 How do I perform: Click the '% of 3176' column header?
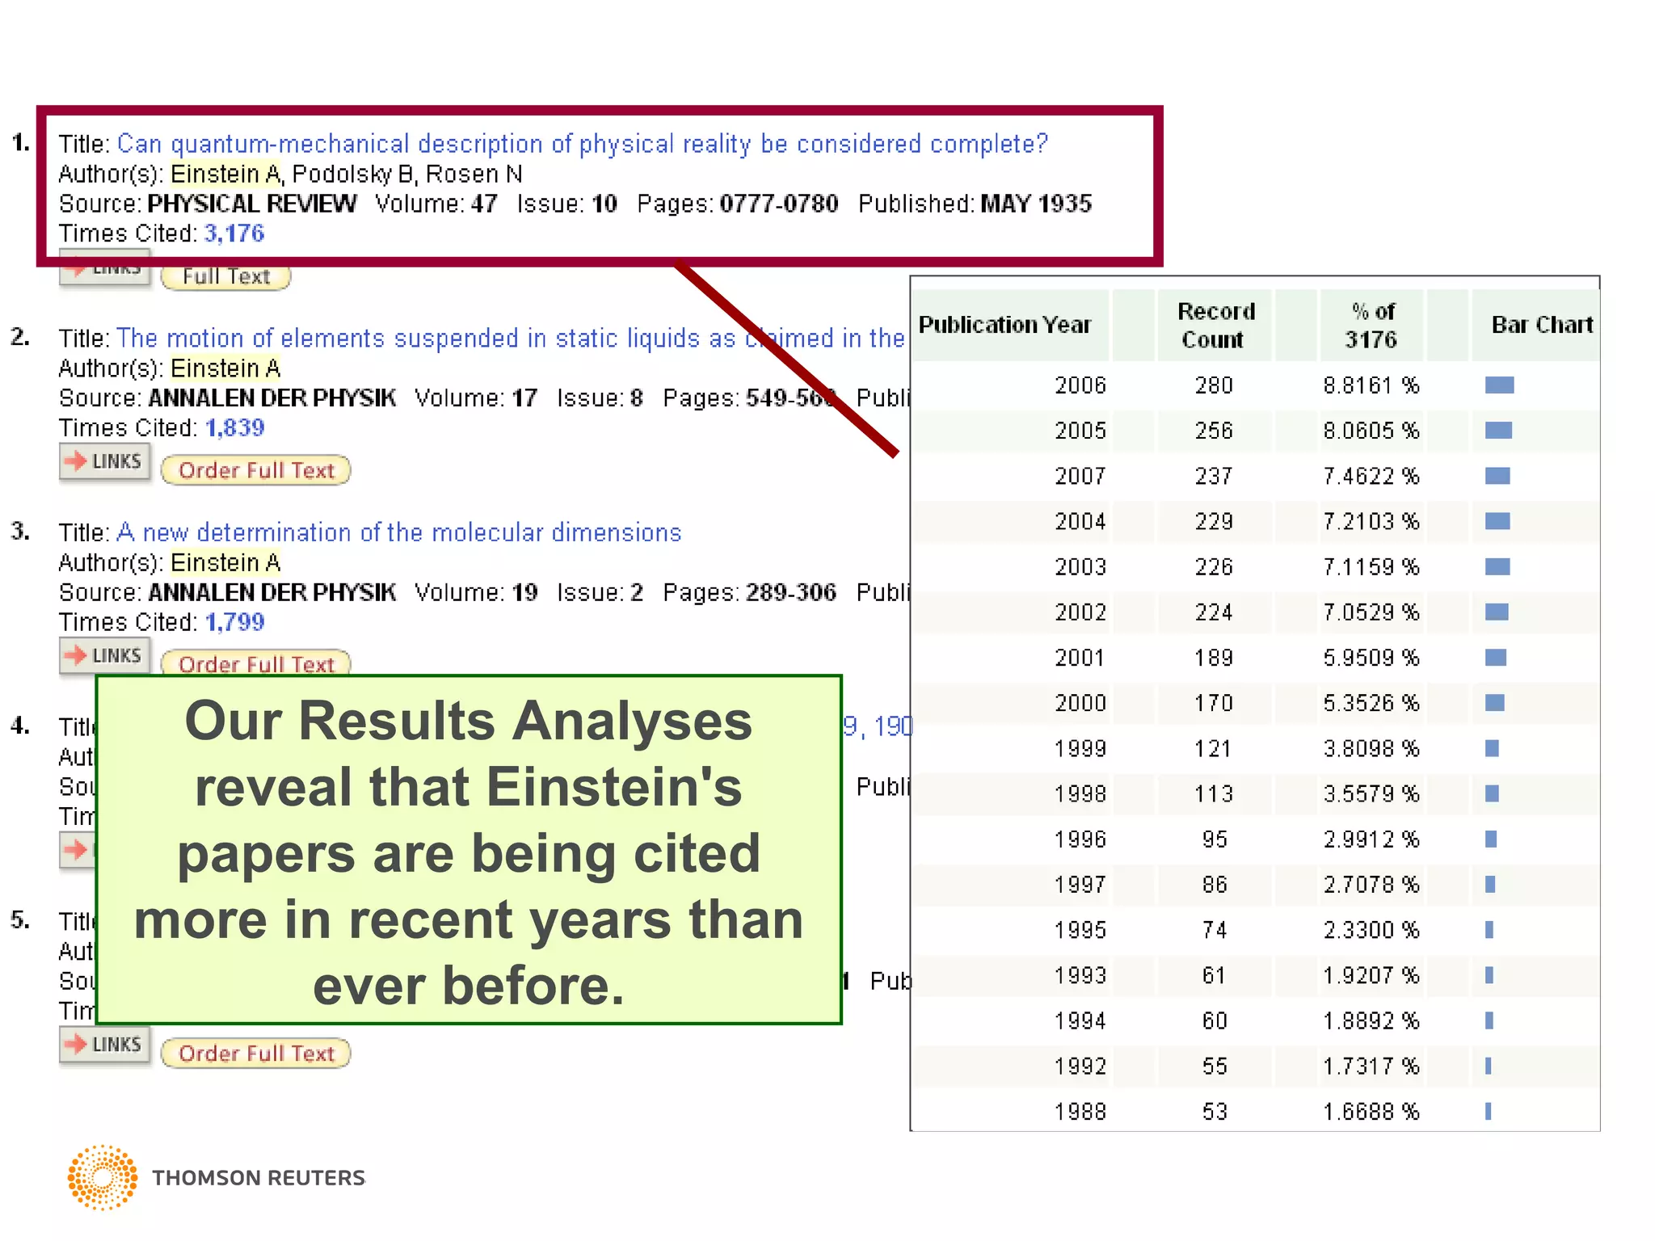1371,325
